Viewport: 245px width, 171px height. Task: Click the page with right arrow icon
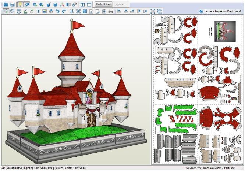tap(97, 11)
